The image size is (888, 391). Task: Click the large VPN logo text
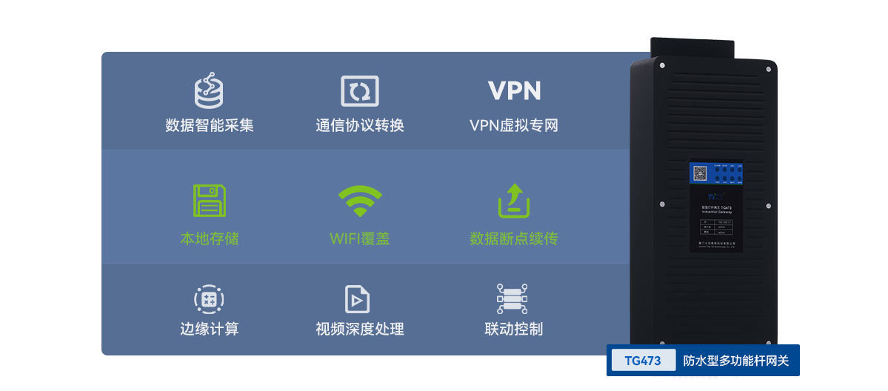[514, 90]
